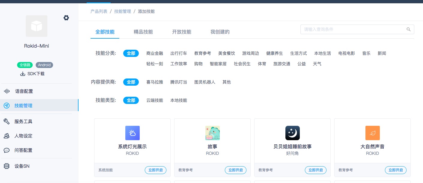Image resolution: width=423 pixels, height=183 pixels.
Task: Filter skills by 游戏周边 category
Action: (x=251, y=53)
